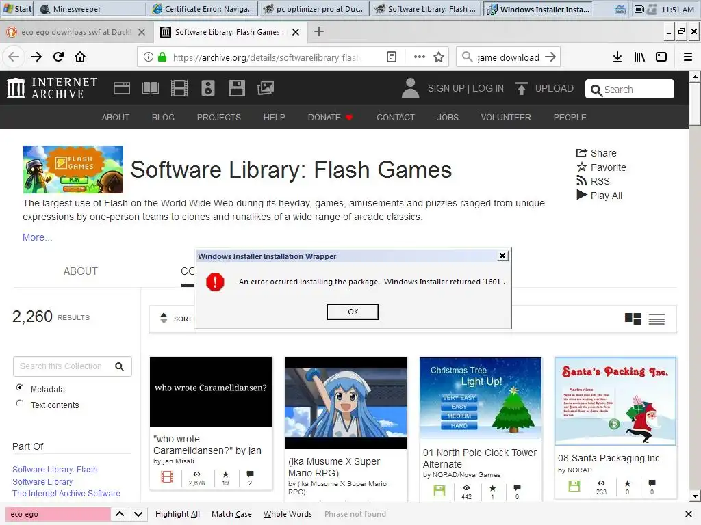Switch to the collection ABOUT tab

pos(81,271)
